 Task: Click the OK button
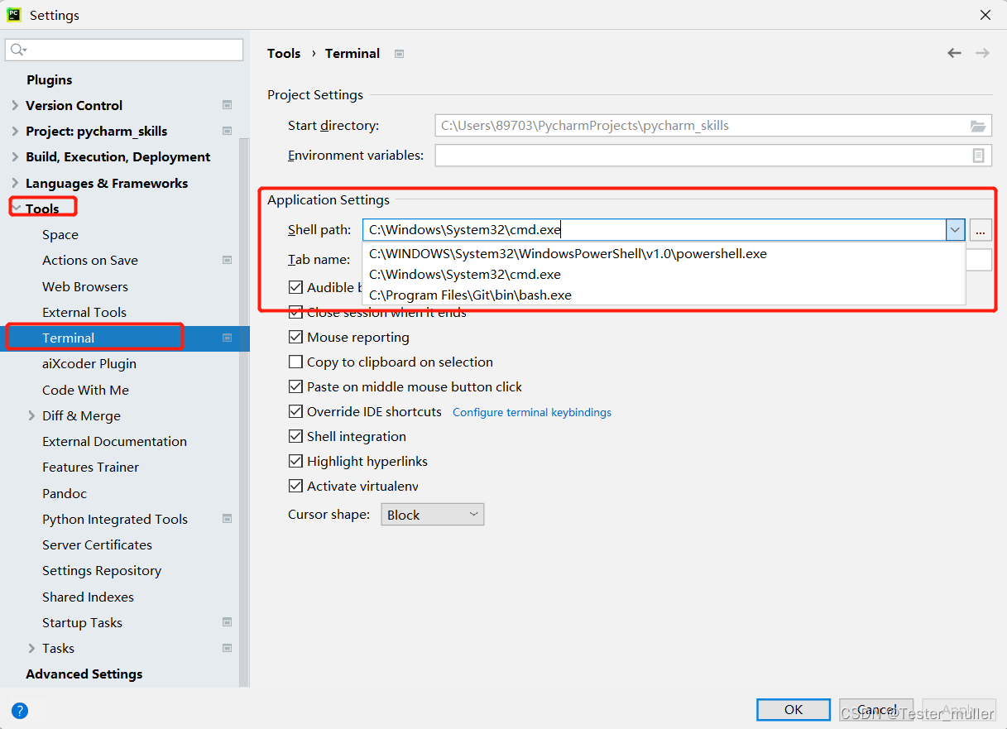(x=794, y=710)
